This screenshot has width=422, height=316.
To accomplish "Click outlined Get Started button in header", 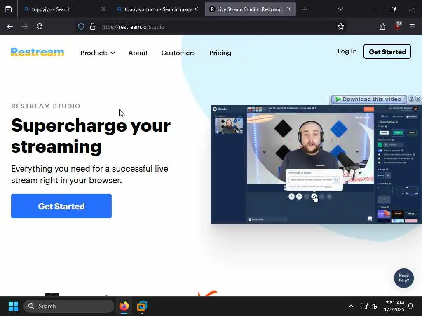I will 387,51.
